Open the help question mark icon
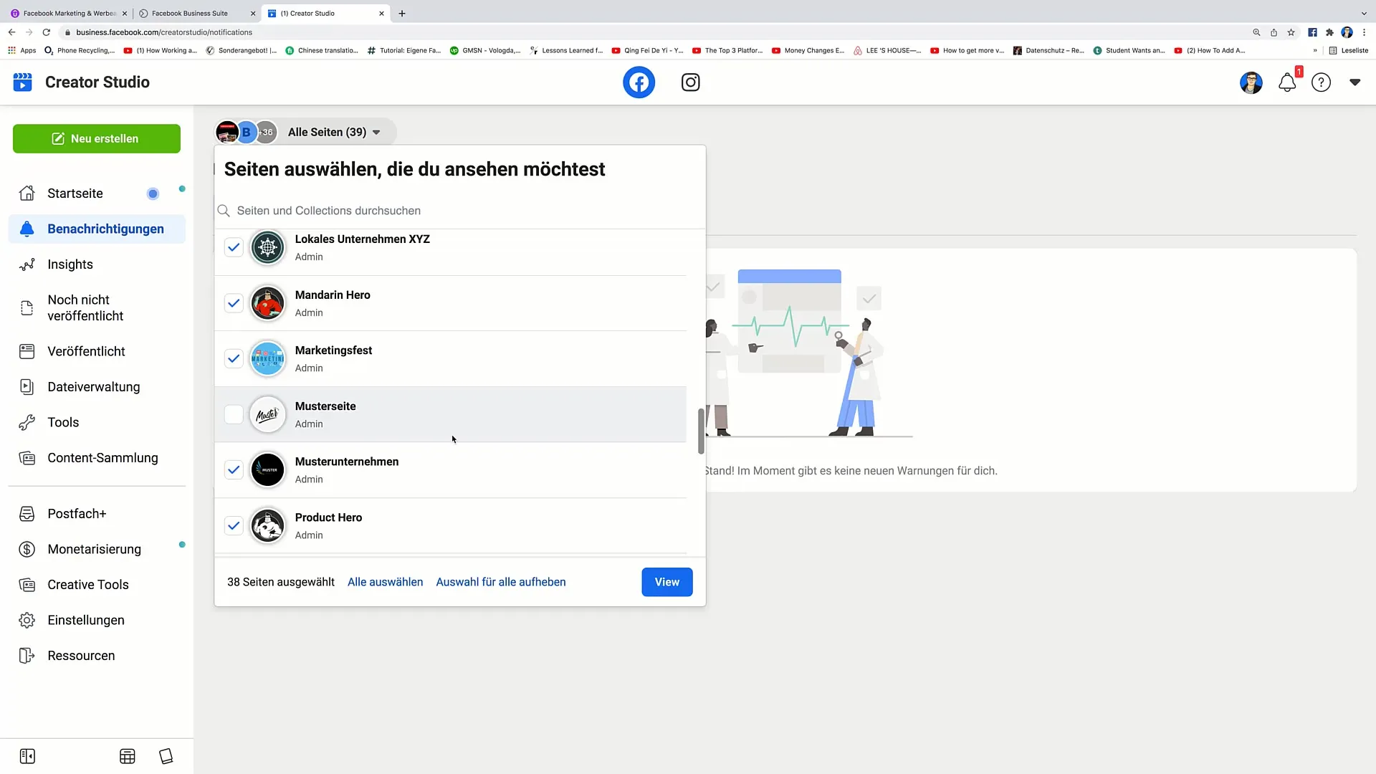 pyautogui.click(x=1321, y=82)
